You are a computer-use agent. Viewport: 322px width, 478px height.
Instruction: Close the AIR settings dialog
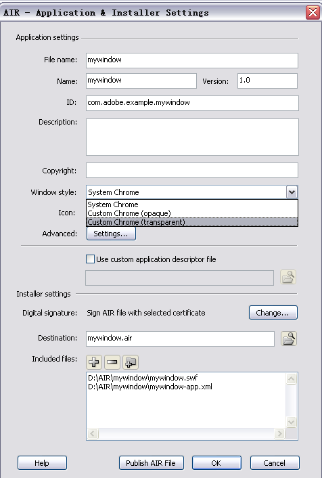[313, 12]
